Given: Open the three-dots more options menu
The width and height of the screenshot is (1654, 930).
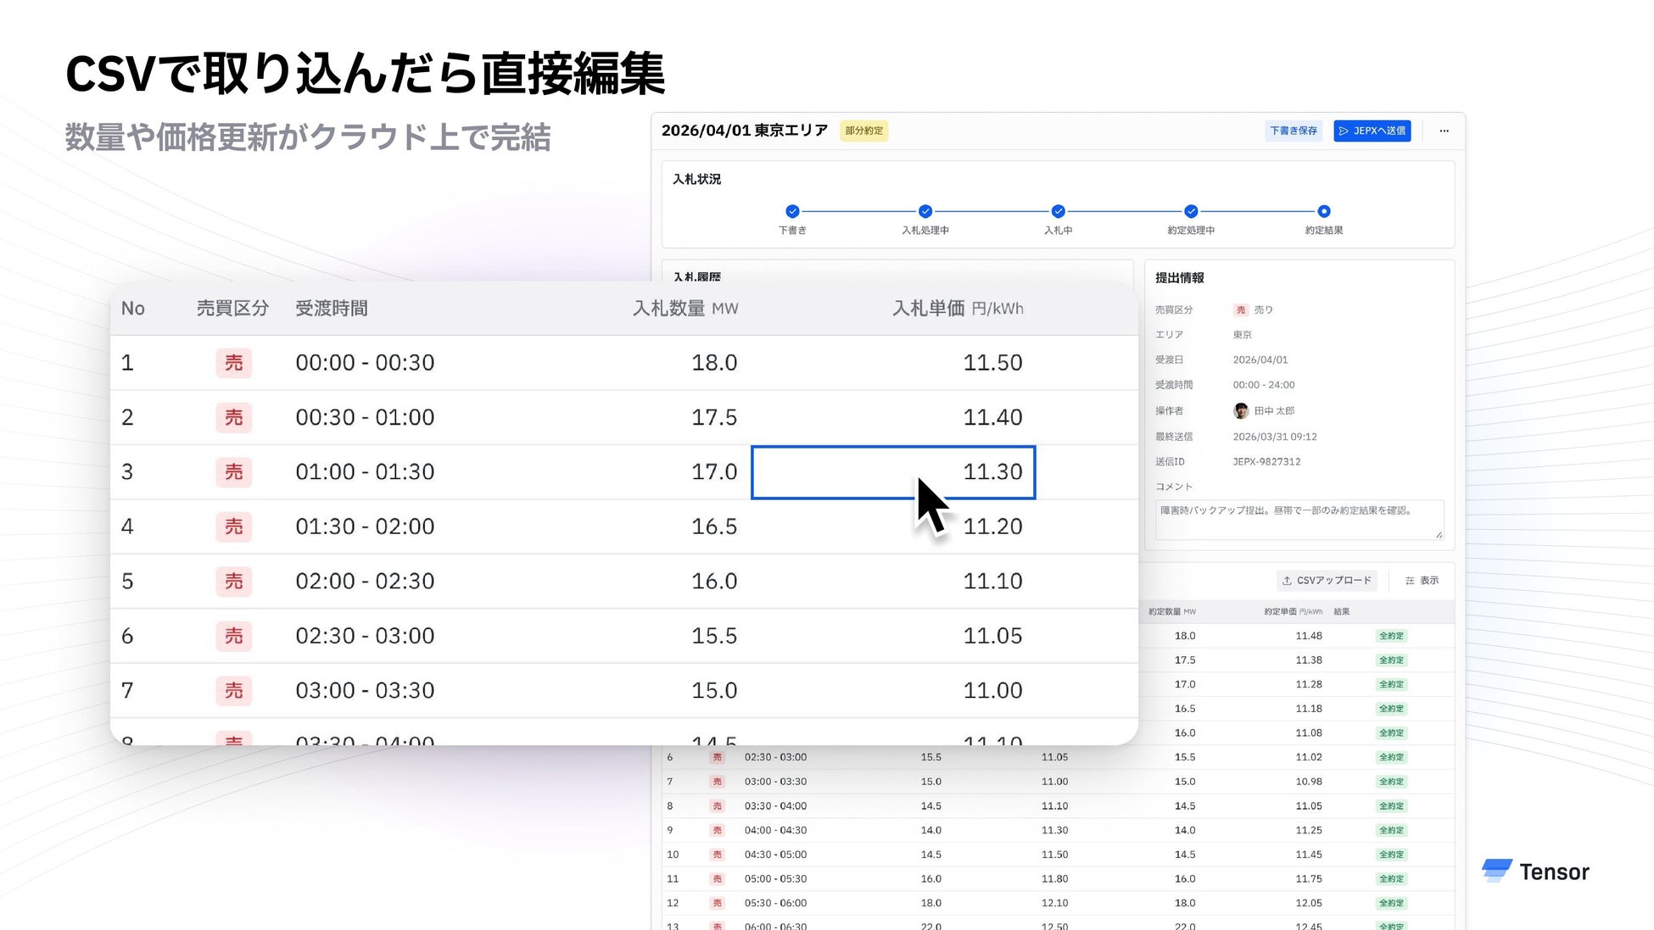Looking at the screenshot, I should click(1444, 131).
